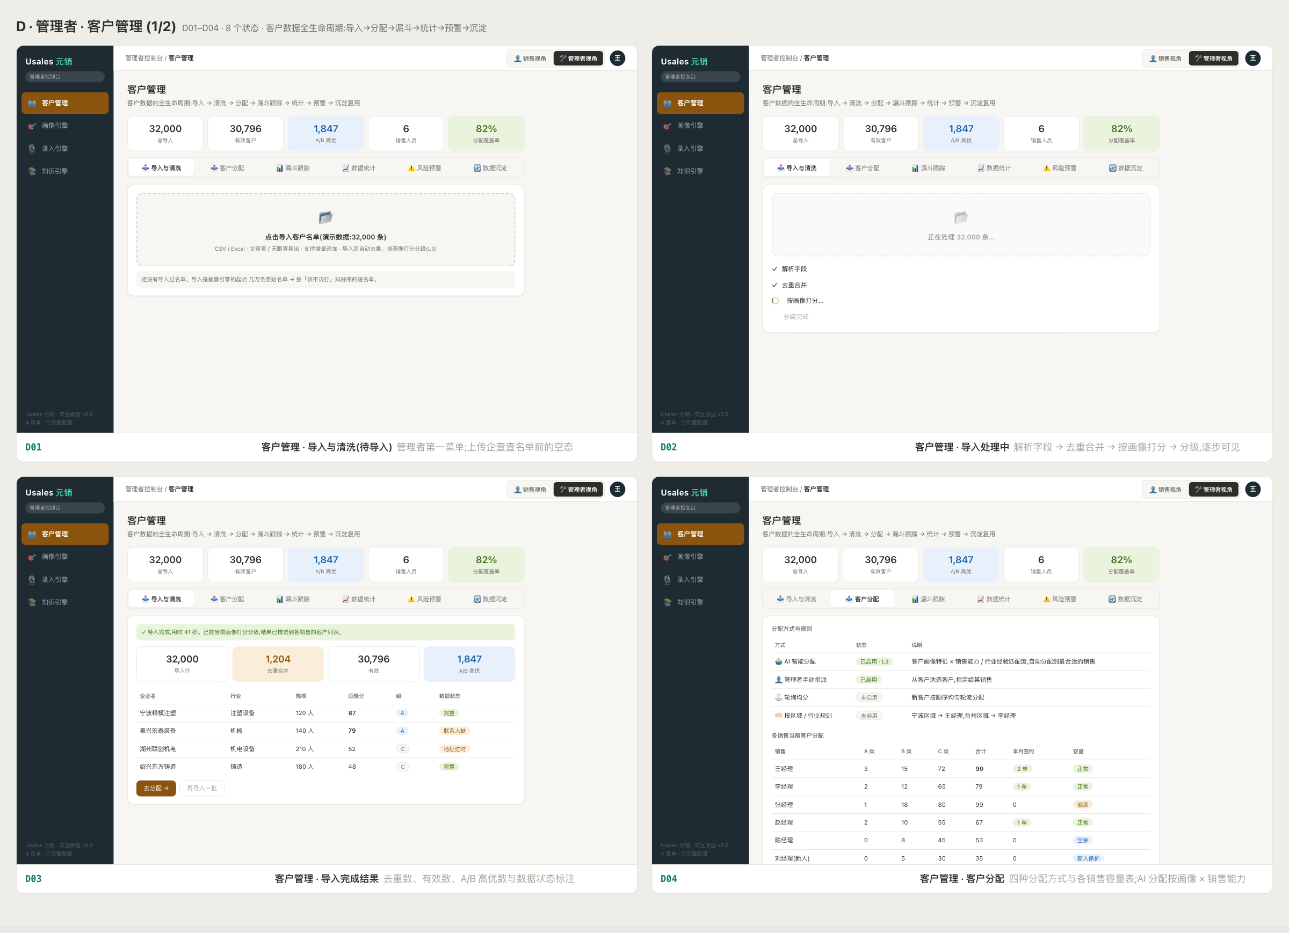Select 王经理 in the D04 allocation table
The height and width of the screenshot is (933, 1289).
(784, 769)
